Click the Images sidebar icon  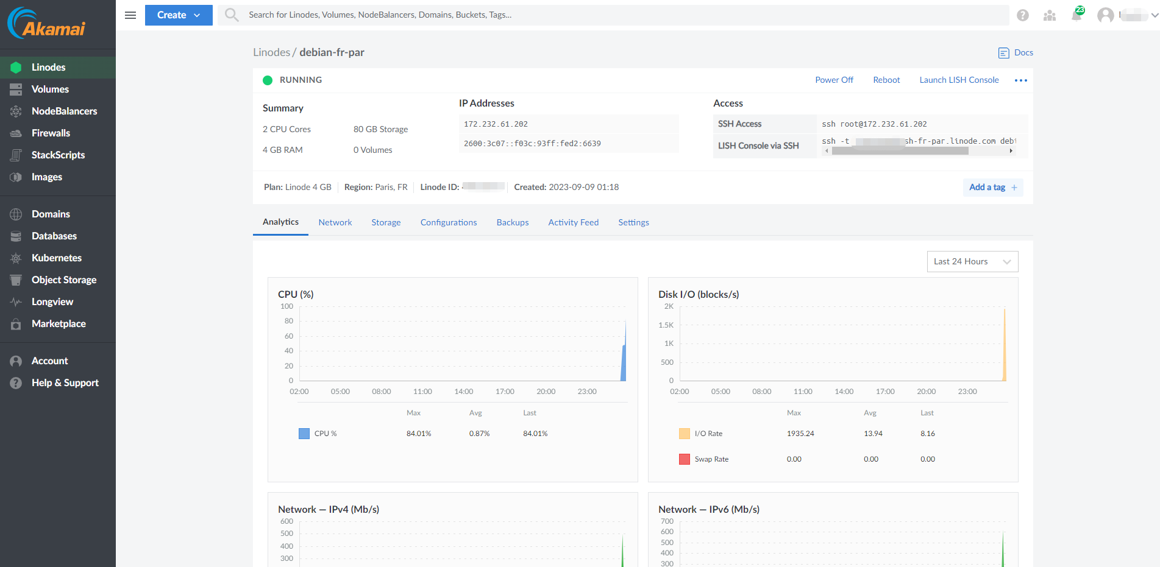tap(16, 177)
